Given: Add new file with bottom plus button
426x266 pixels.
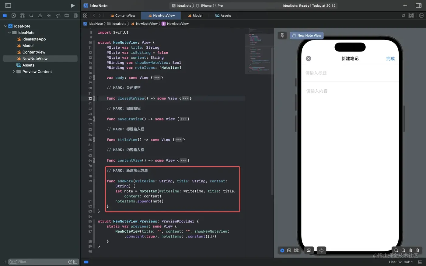Looking at the screenshot, I should pyautogui.click(x=5, y=262).
